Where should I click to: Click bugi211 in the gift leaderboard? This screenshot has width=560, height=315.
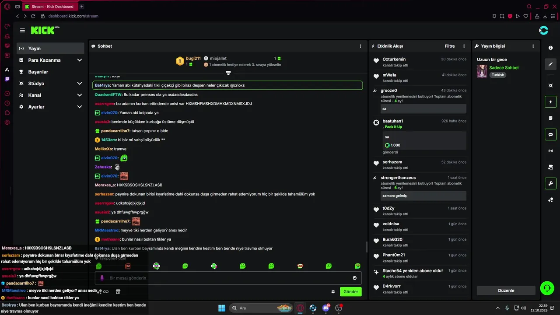point(193,58)
